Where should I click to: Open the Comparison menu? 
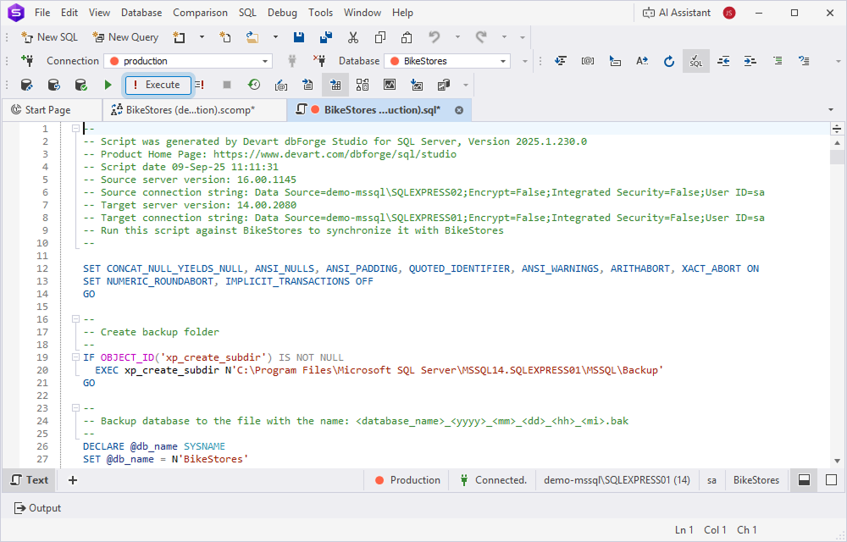200,13
